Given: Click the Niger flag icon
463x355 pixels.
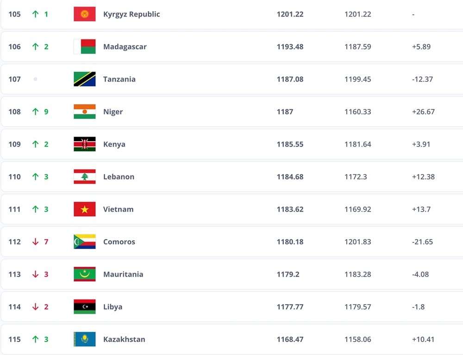Looking at the screenshot, I should (x=85, y=112).
